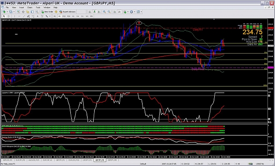Switch to the EURJPY chart tab
The image size is (275, 166).
(20, 160)
